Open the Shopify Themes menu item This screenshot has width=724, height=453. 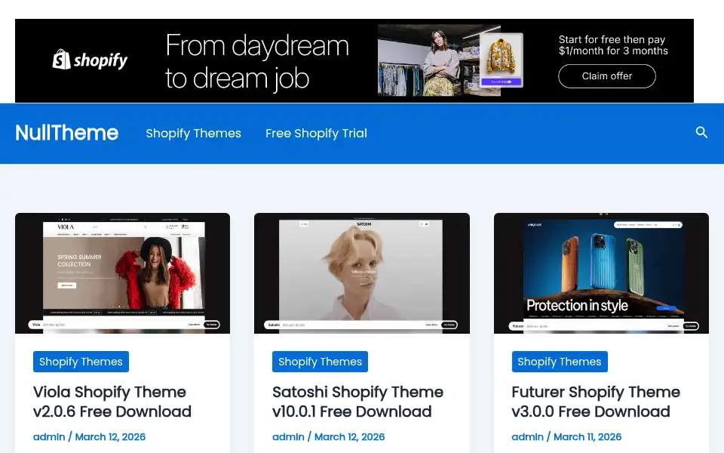point(194,133)
